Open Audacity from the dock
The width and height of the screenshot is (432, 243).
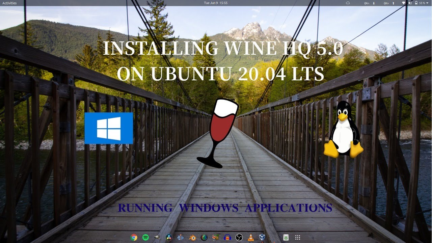(x=227, y=237)
